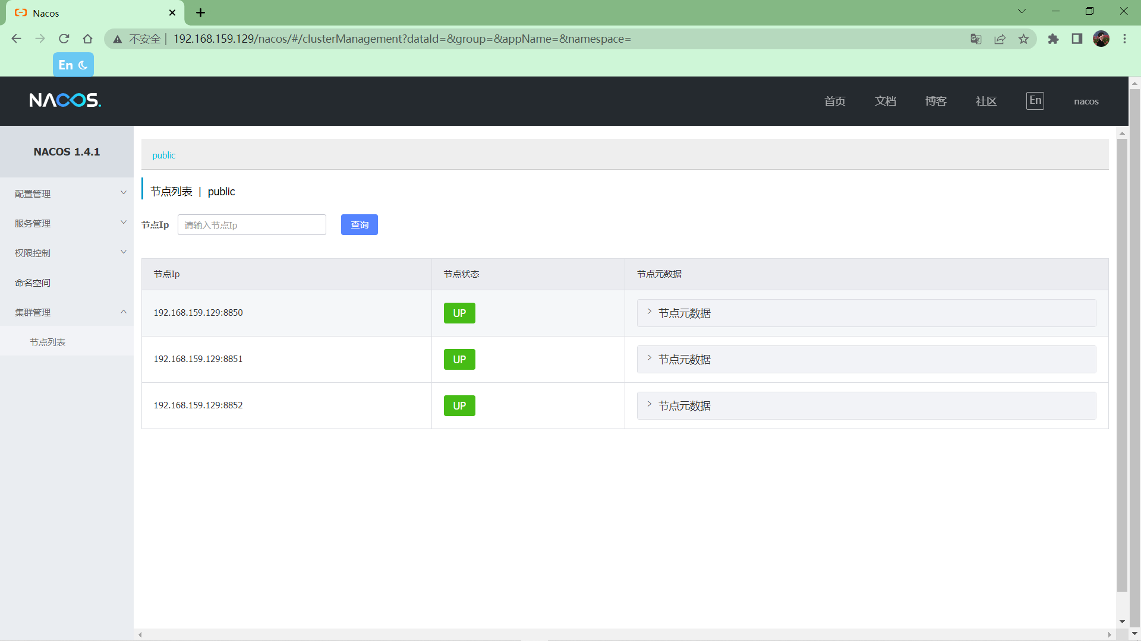Switch language with the En button in header
This screenshot has width=1141, height=641.
point(1035,100)
